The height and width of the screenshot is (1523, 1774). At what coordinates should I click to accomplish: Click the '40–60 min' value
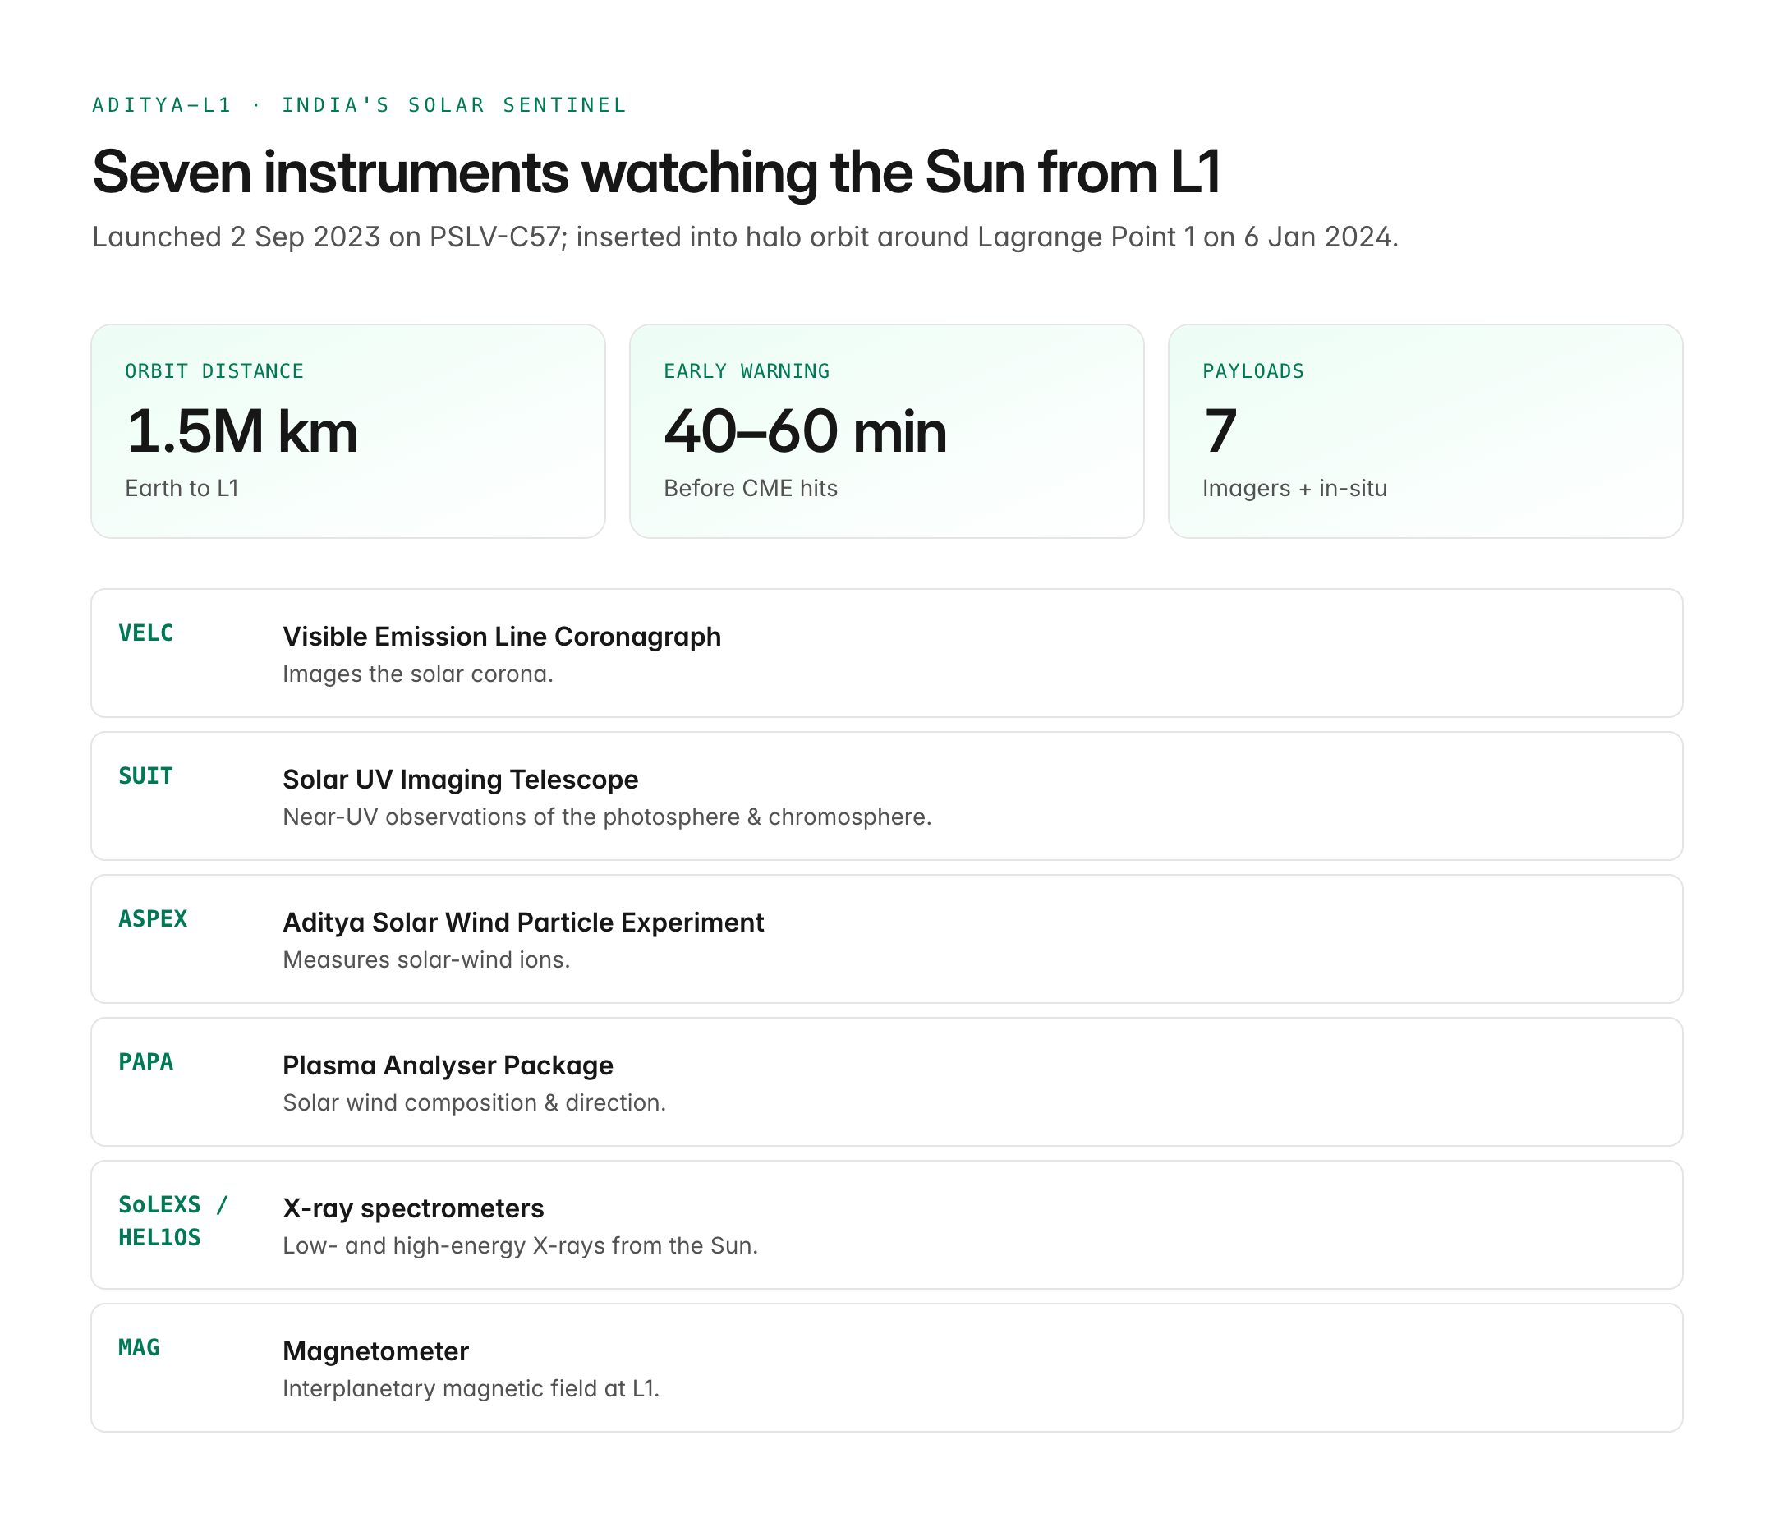coord(805,431)
